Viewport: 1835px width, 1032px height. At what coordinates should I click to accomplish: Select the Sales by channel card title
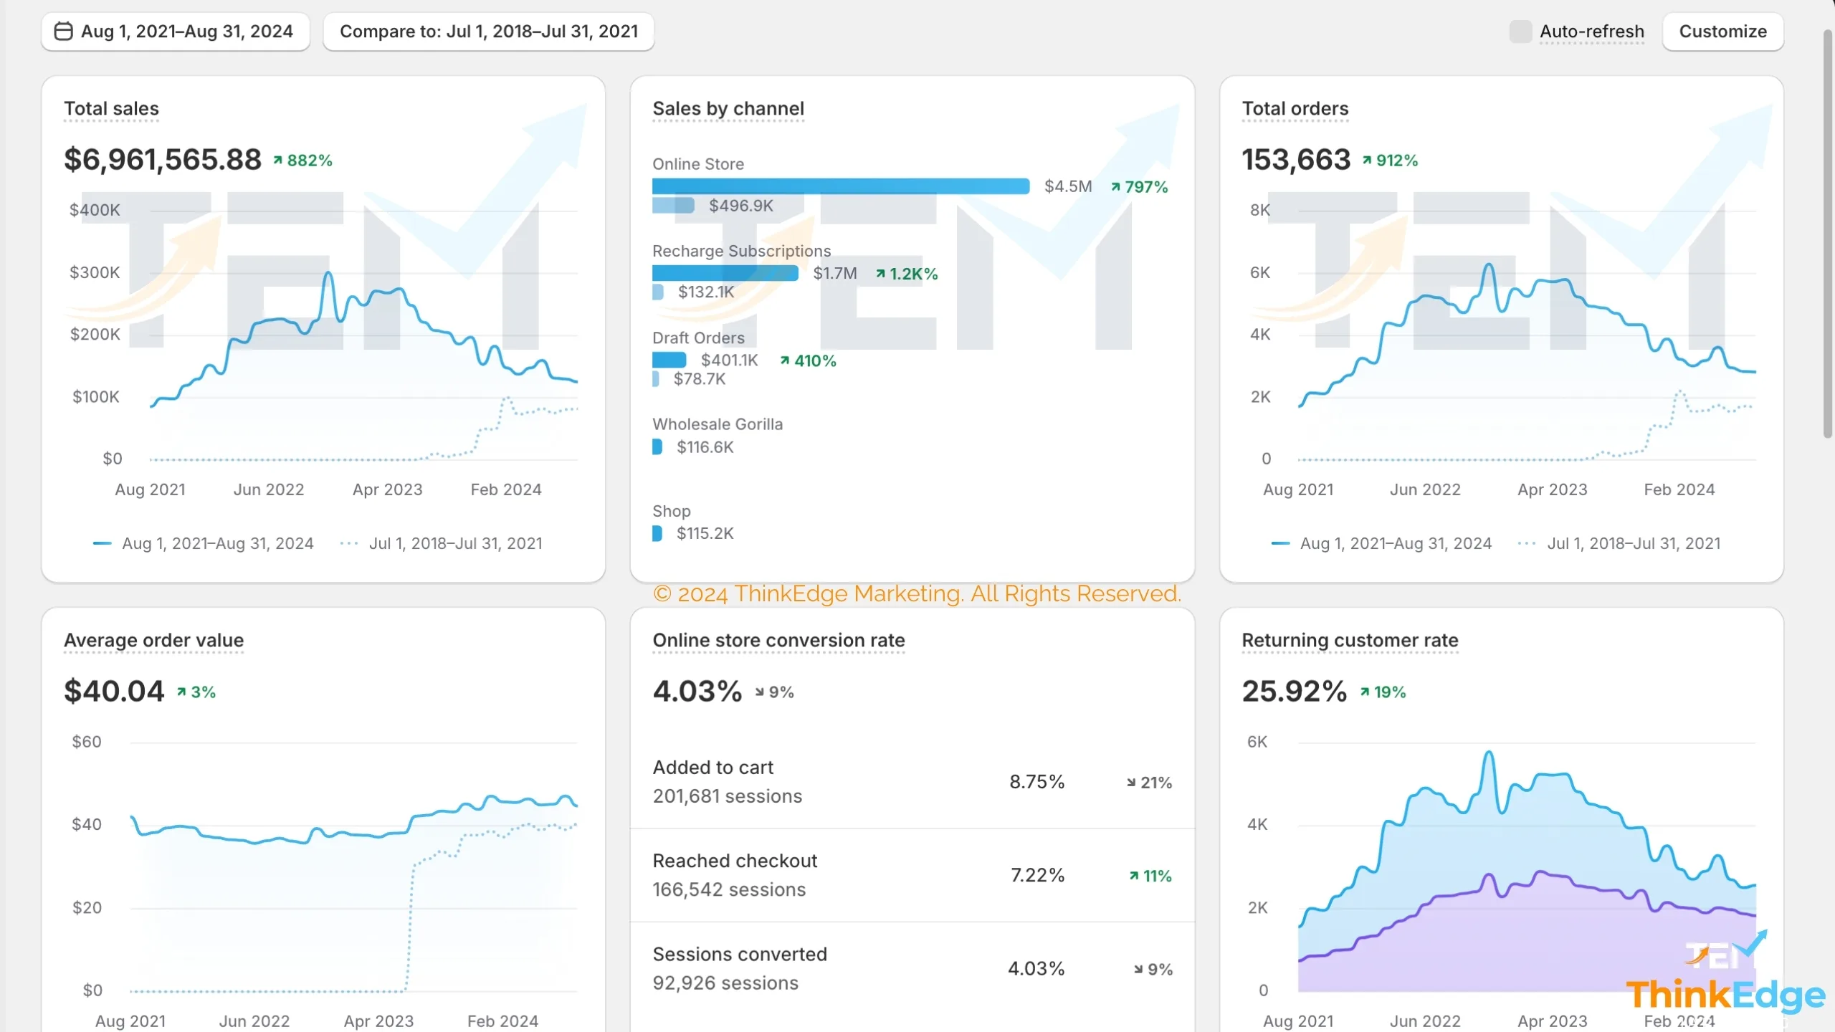[x=728, y=109]
